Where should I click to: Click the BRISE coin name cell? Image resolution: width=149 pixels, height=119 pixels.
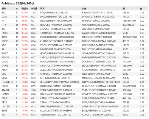4,37
